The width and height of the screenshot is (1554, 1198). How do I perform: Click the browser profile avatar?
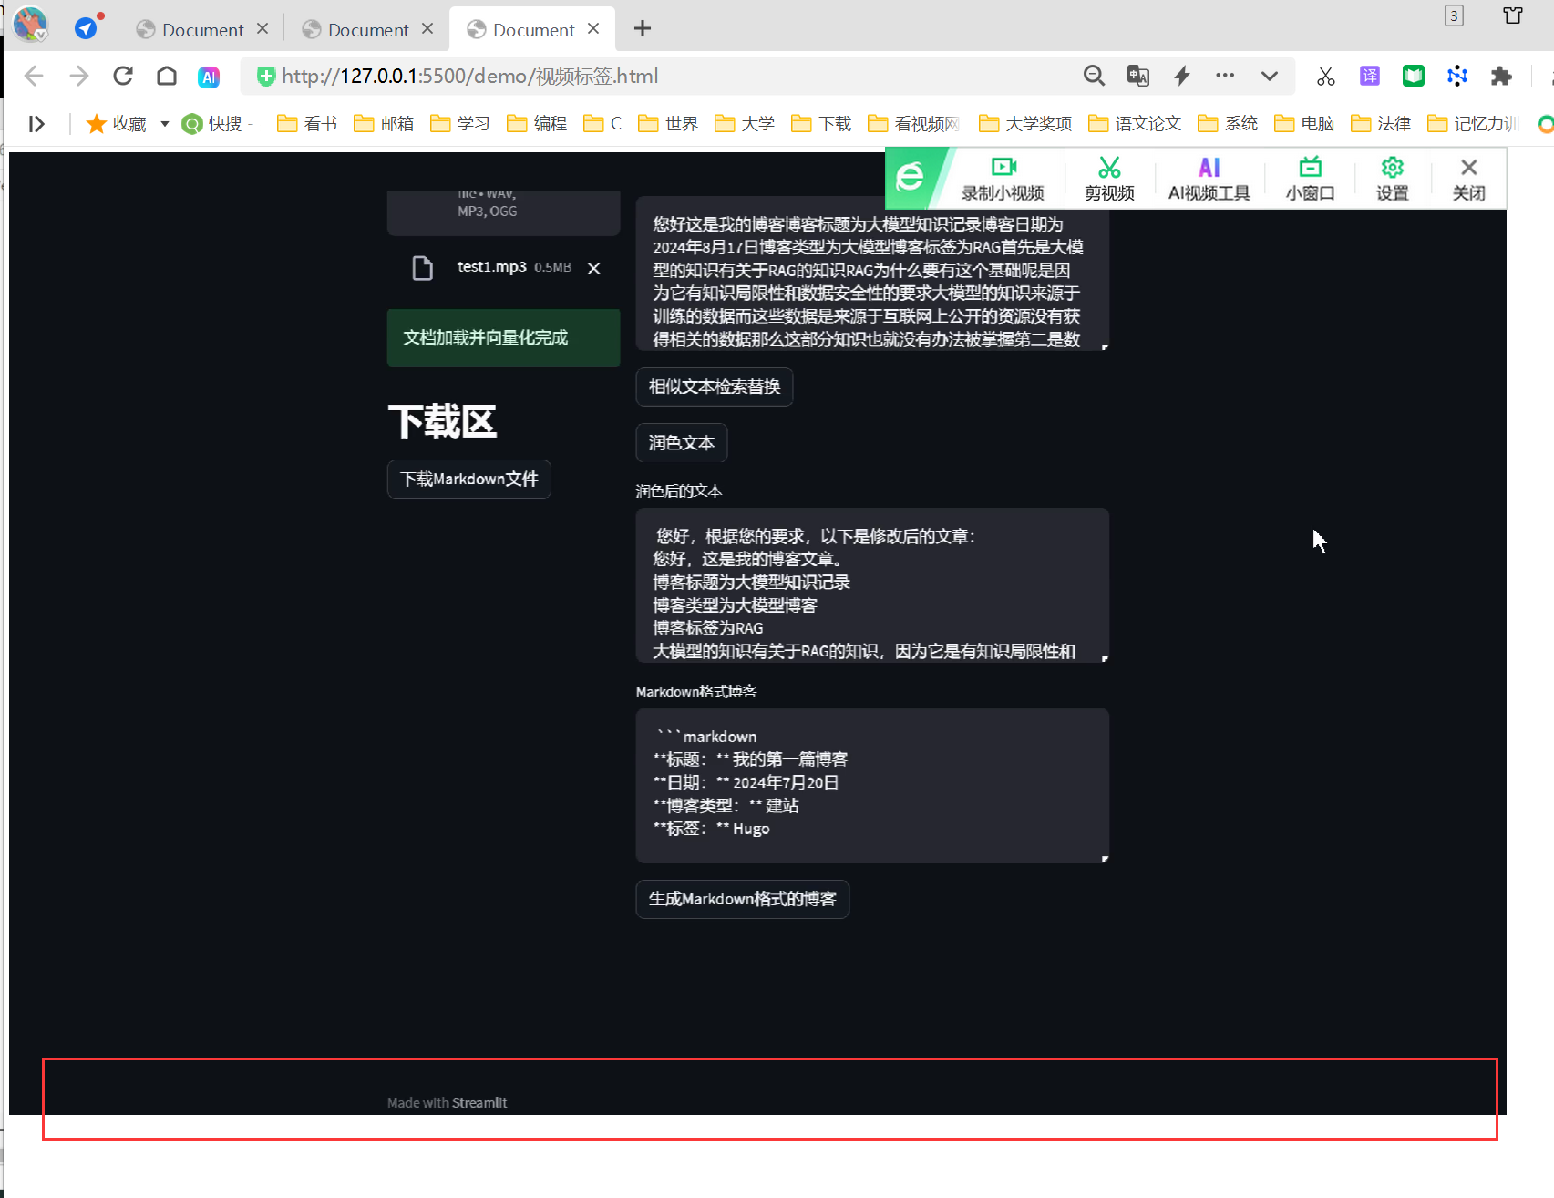pos(30,25)
